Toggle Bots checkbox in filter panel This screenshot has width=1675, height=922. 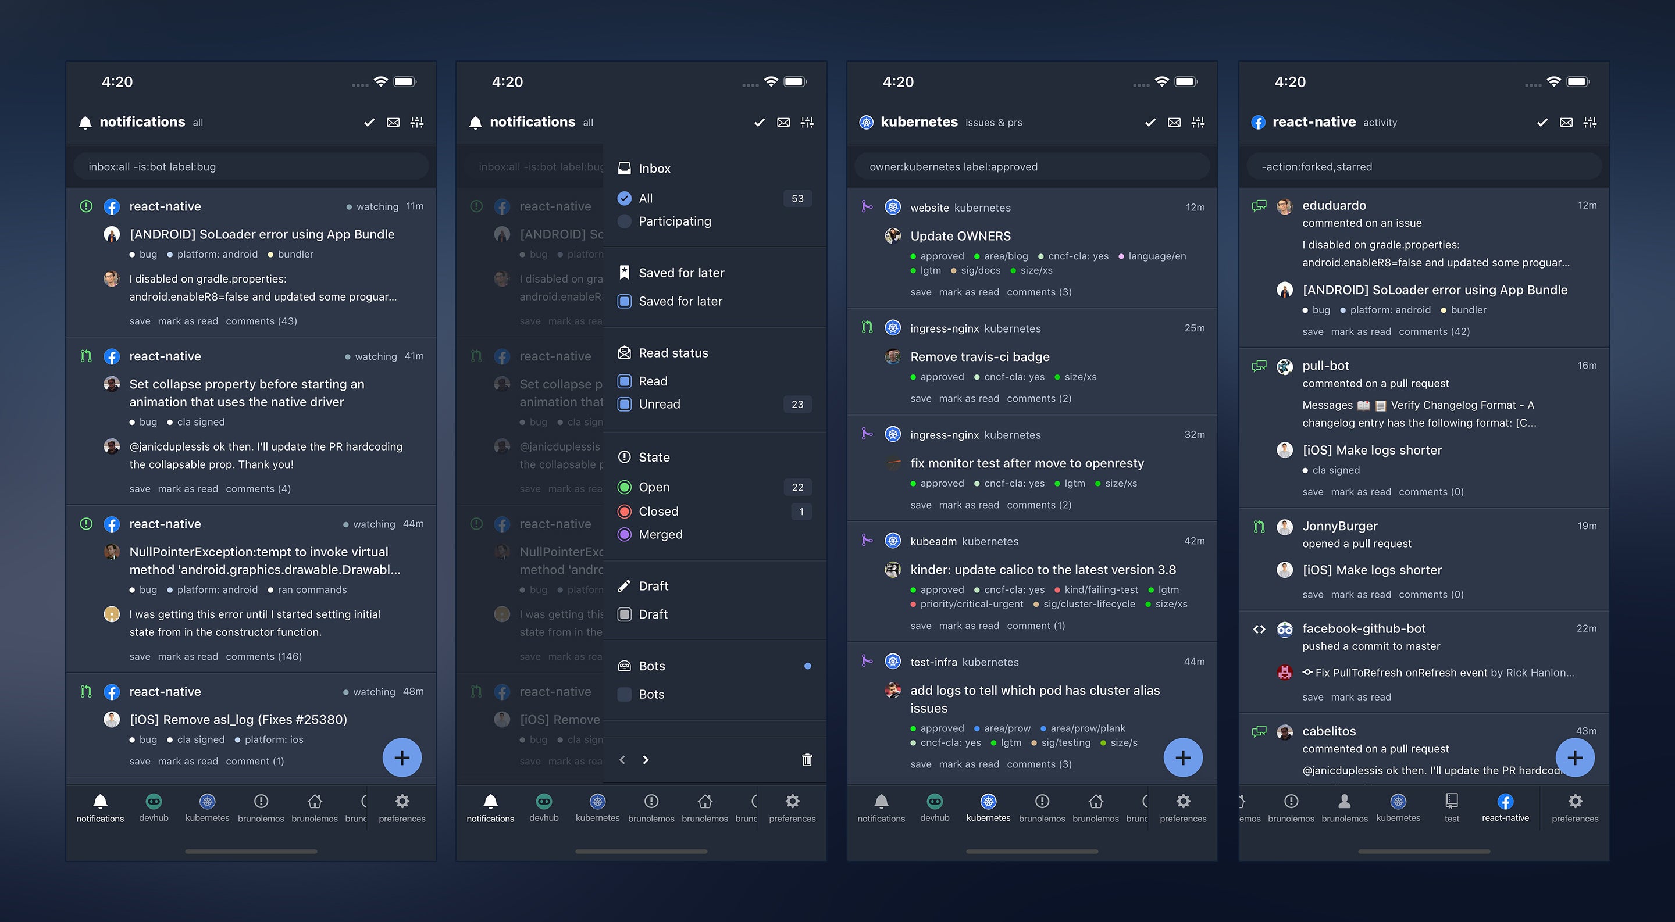[624, 694]
